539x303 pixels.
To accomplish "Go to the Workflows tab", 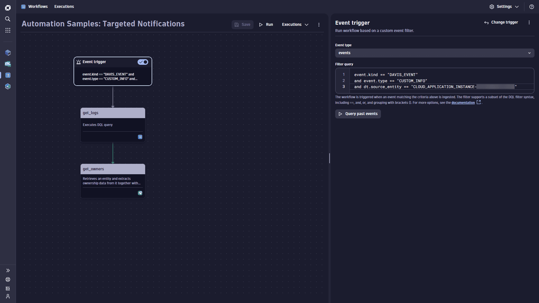I will click(38, 7).
